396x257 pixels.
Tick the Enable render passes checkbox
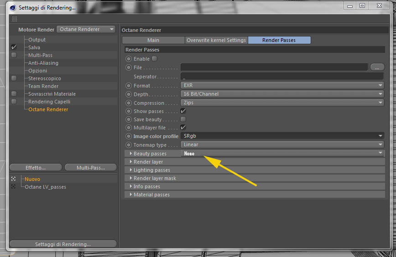pos(154,58)
